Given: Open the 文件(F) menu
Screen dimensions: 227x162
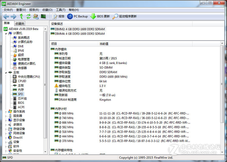Looking at the screenshot, I should [x=8, y=10].
